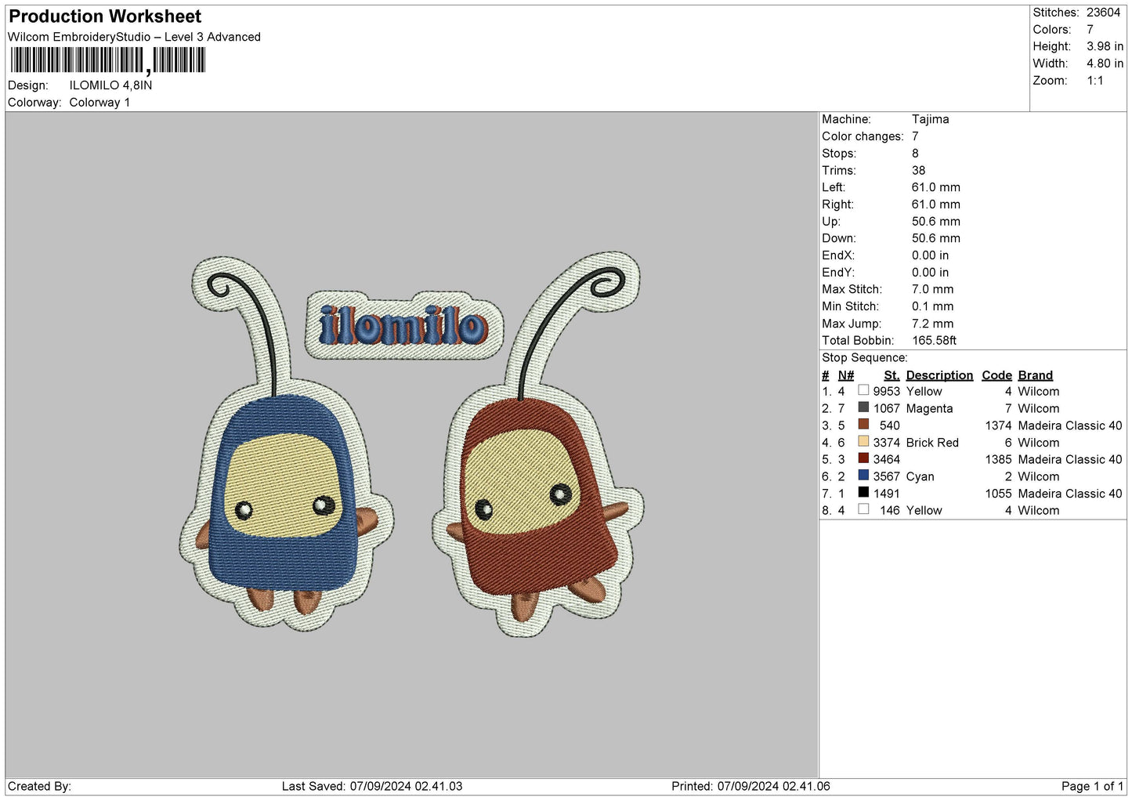This screenshot has width=1132, height=800.
Task: Click stitch count 9953 in row 1
Action: pyautogui.click(x=886, y=391)
